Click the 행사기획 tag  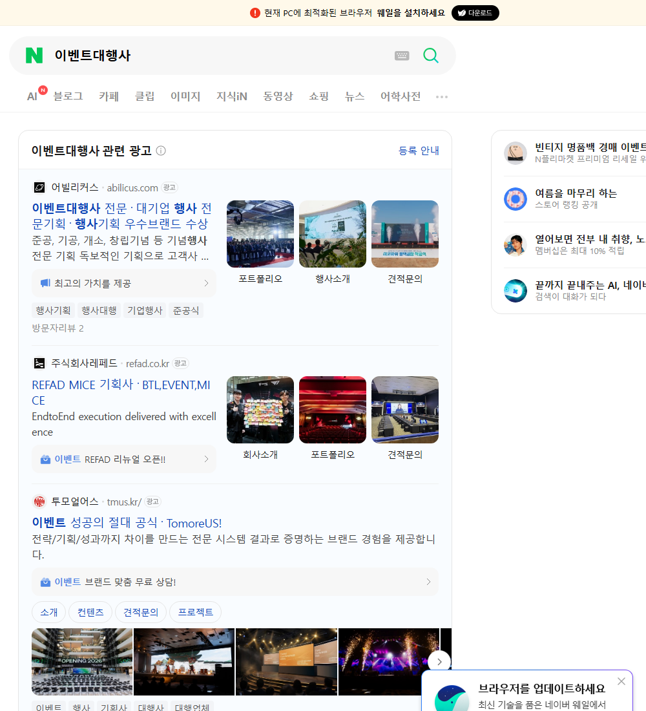pyautogui.click(x=54, y=311)
